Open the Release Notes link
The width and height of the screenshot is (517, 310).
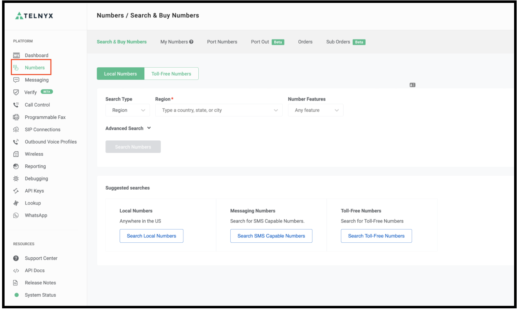[x=40, y=283]
